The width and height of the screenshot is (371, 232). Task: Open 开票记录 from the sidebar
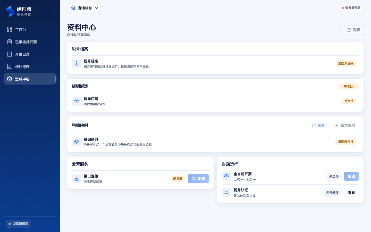click(30, 54)
